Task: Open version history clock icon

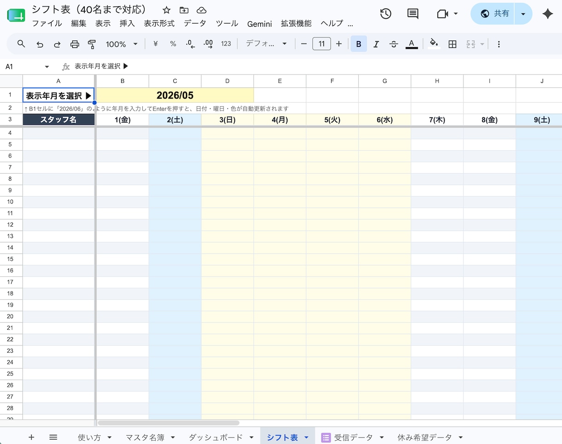Action: click(386, 14)
